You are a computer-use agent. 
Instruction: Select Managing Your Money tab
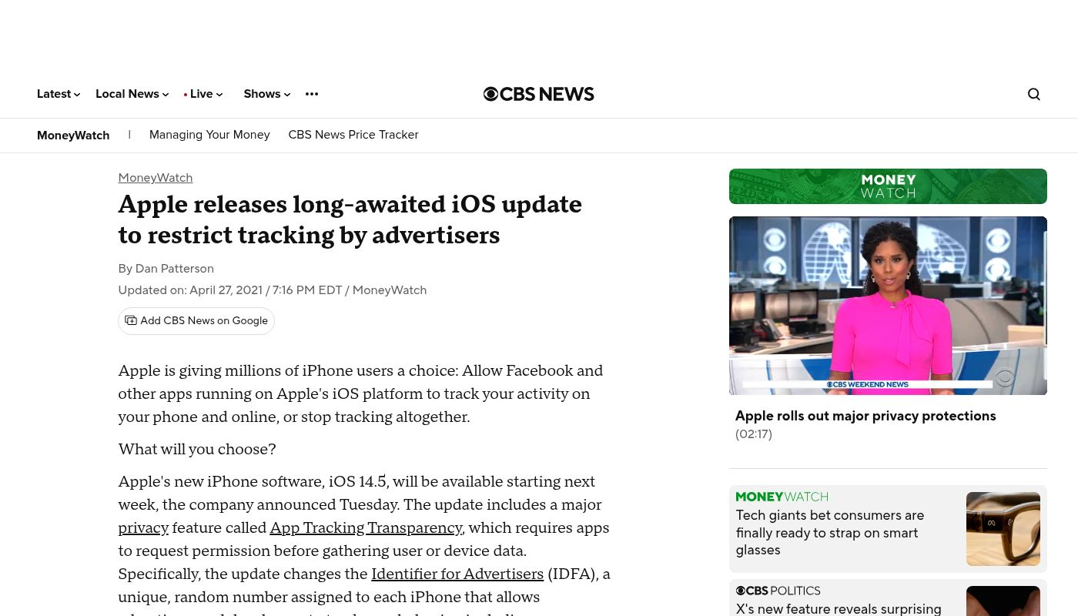(209, 135)
